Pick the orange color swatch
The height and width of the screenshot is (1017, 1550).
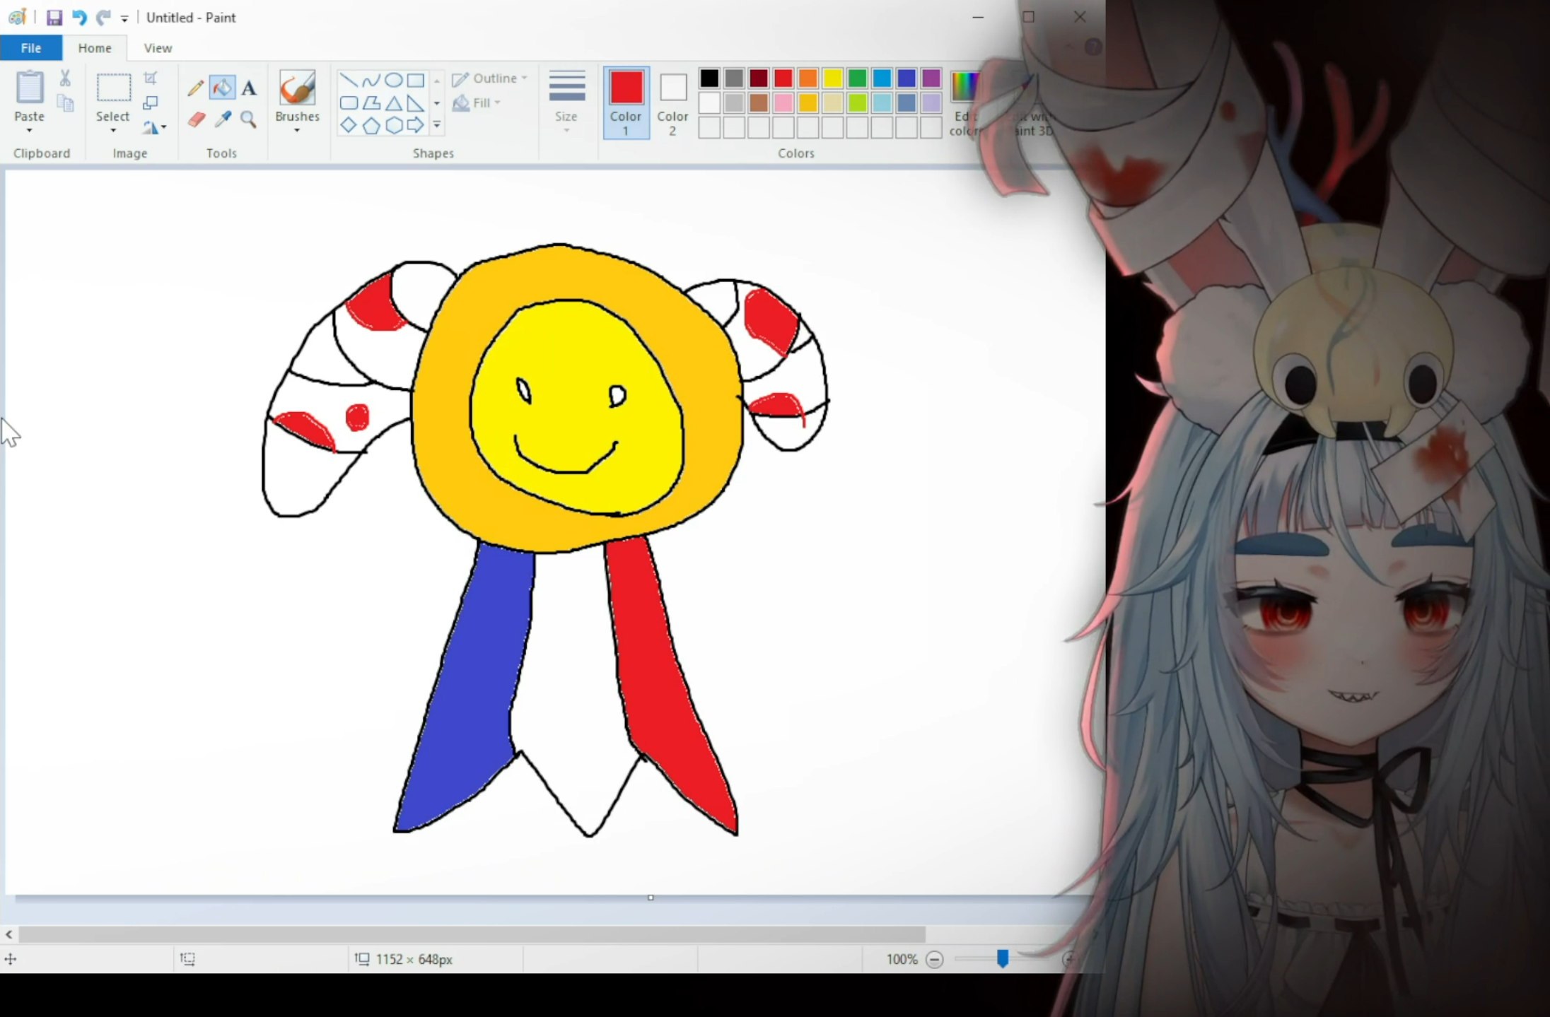tap(808, 78)
